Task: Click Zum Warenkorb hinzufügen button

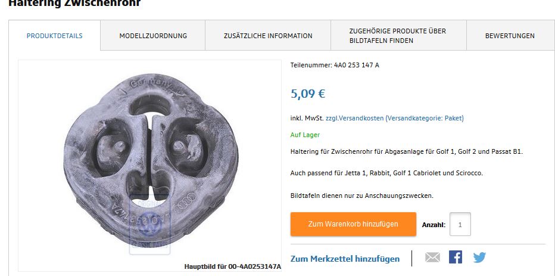Action: pos(353,224)
